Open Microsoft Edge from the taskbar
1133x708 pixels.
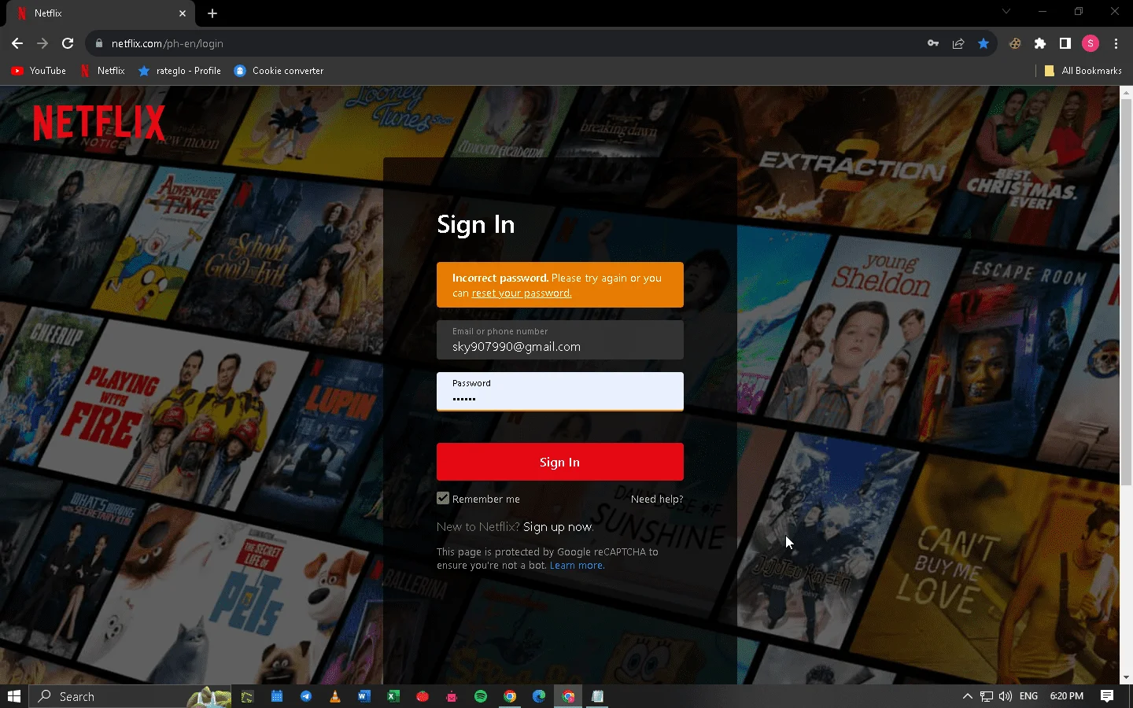539,696
